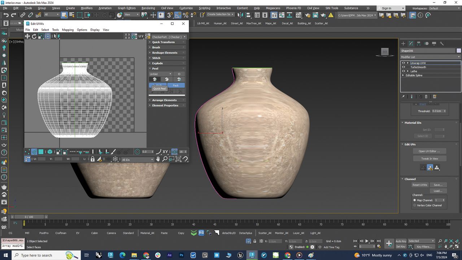
Task: Click the Open UV Editor button
Action: coord(430,151)
